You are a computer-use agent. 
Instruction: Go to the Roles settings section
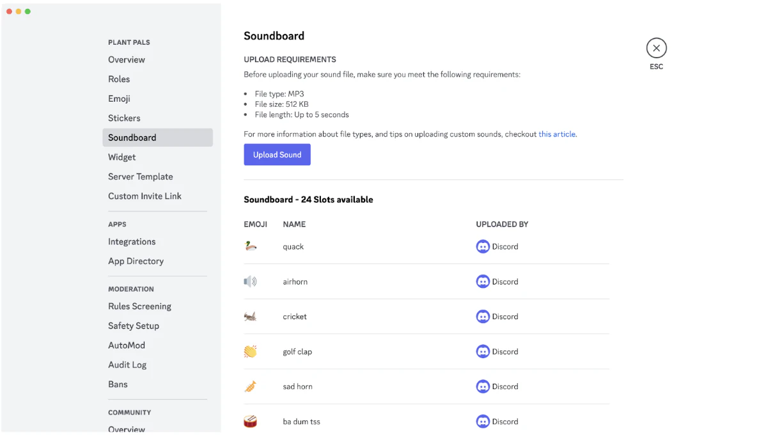pos(119,79)
